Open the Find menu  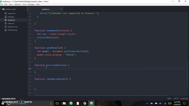[x=24, y=4]
